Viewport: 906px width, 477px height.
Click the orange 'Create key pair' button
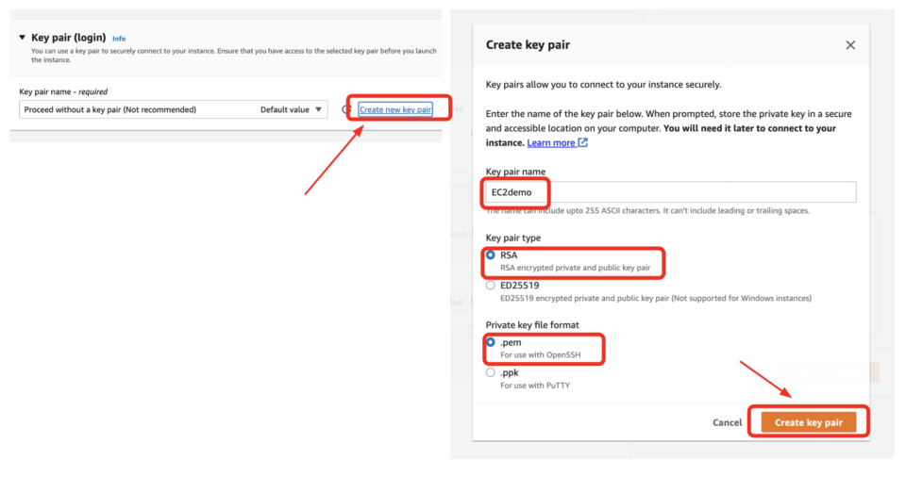coord(809,422)
